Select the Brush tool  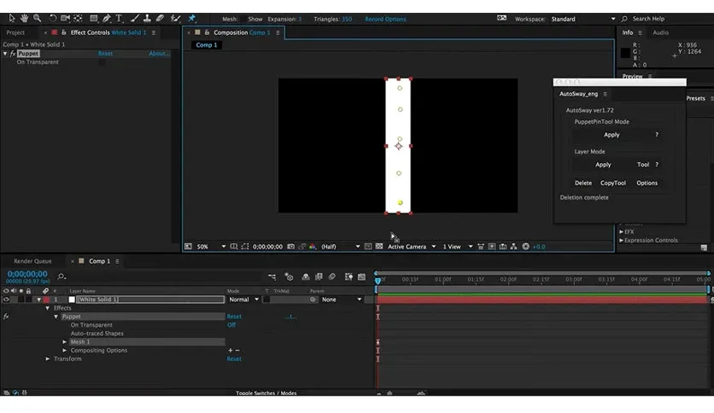click(x=135, y=18)
